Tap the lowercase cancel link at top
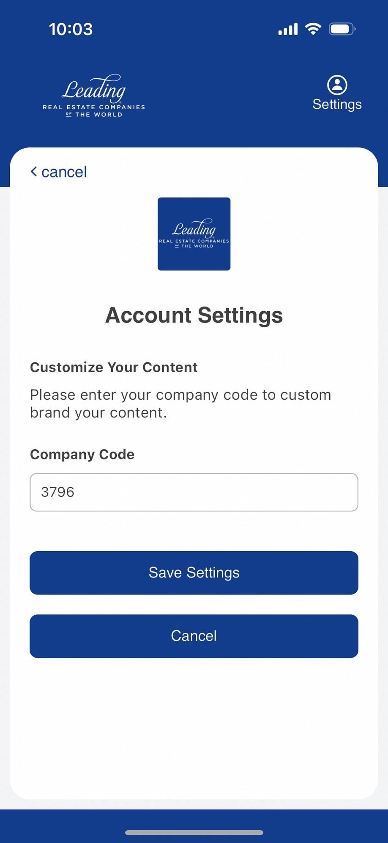The image size is (388, 843). coord(64,172)
